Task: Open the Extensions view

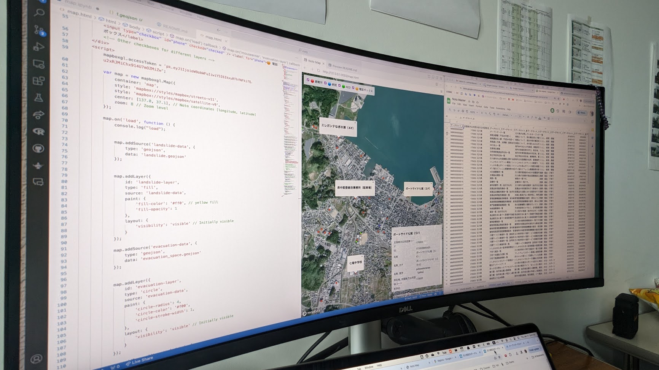Action: point(38,81)
